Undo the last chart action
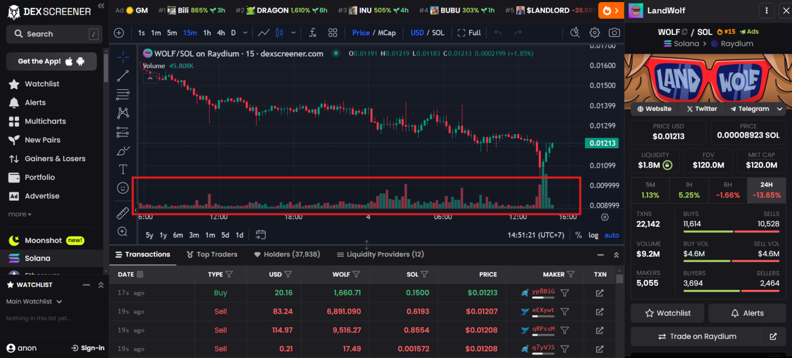Screen dimensions: 792x358 point(498,33)
